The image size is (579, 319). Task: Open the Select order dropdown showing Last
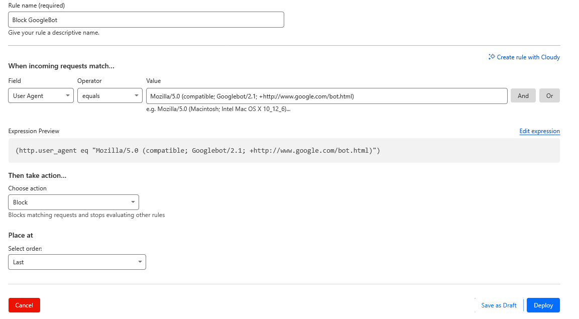77,262
